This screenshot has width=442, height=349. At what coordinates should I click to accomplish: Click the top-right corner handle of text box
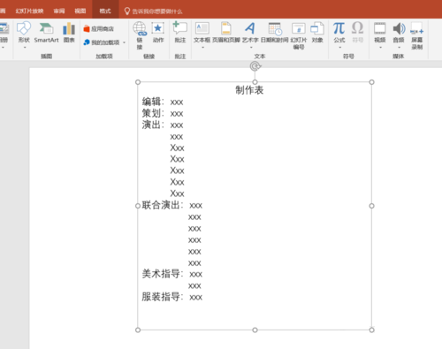[x=371, y=82]
